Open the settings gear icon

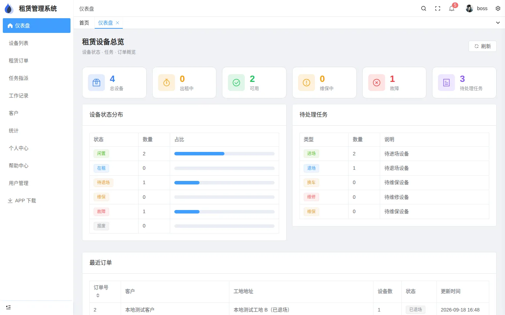[498, 8]
